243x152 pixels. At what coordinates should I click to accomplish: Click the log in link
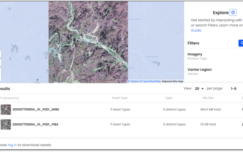click(12, 145)
